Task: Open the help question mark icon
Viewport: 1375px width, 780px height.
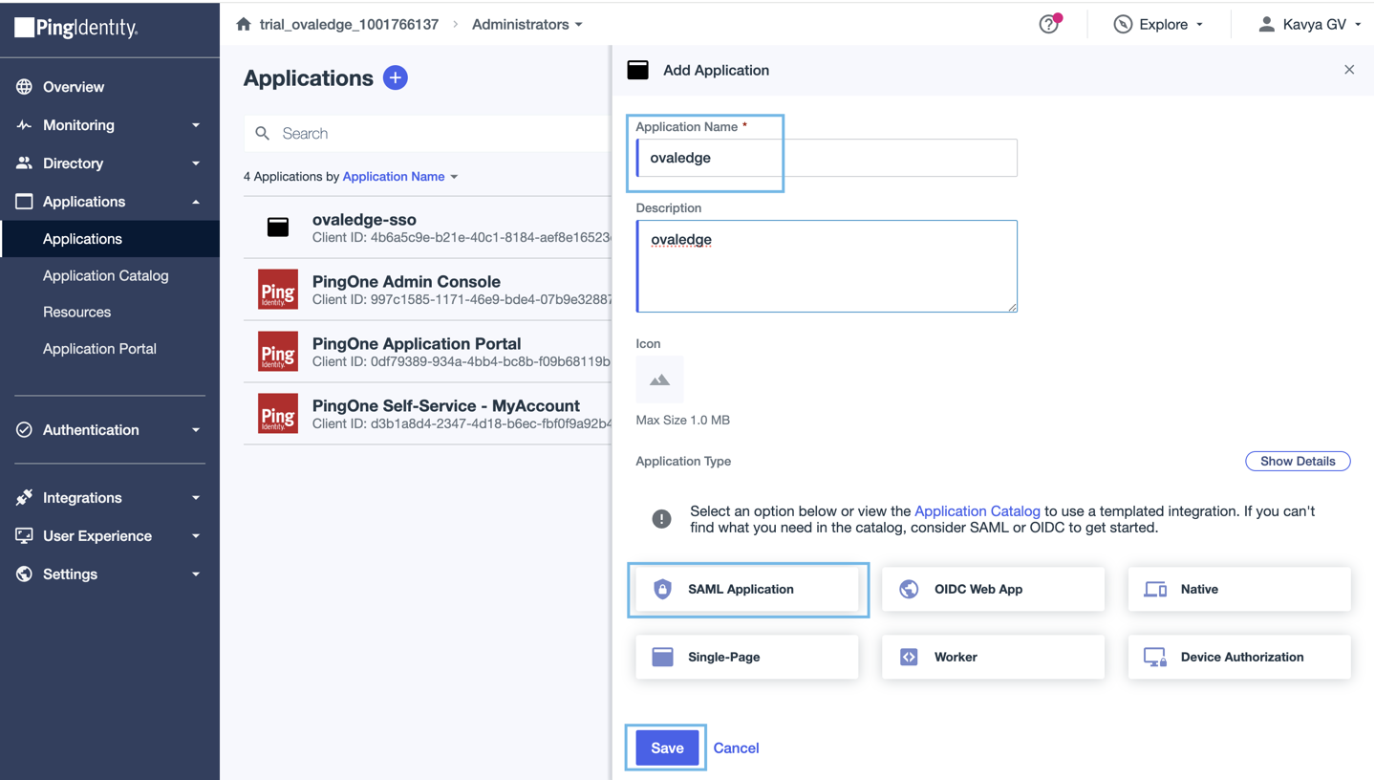Action: [1049, 25]
